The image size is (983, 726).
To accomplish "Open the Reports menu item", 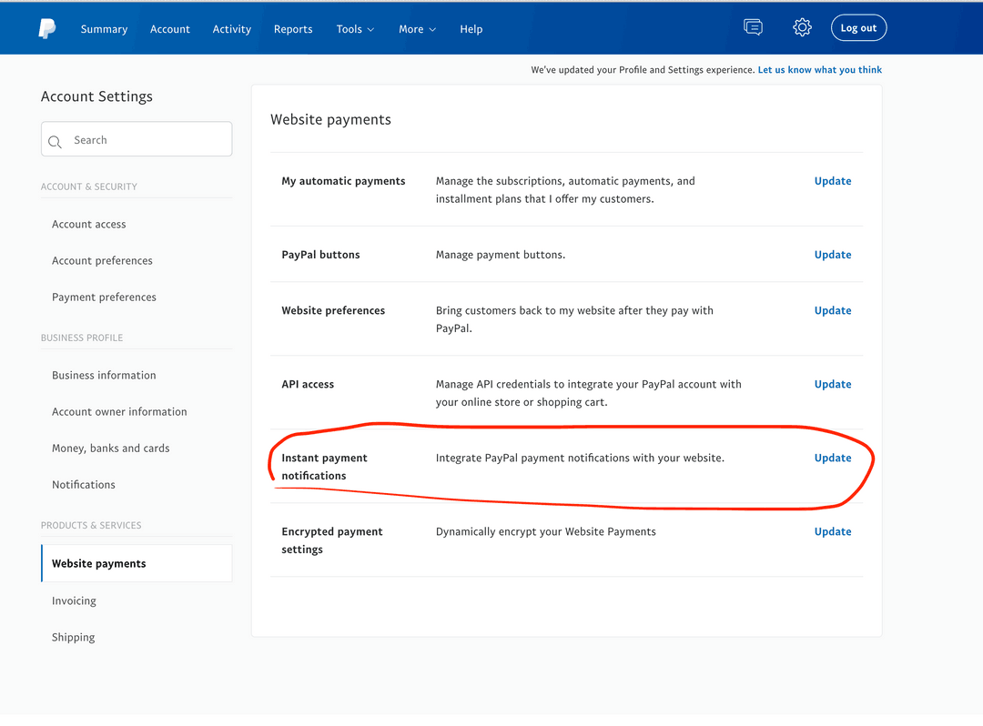I will 293,29.
